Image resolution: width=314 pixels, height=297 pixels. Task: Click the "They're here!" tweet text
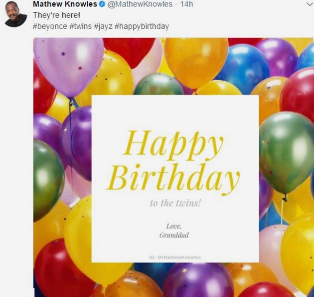56,15
